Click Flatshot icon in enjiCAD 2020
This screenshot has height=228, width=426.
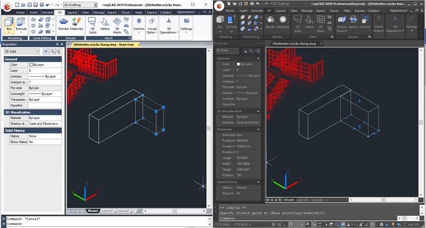[x=365, y=20]
